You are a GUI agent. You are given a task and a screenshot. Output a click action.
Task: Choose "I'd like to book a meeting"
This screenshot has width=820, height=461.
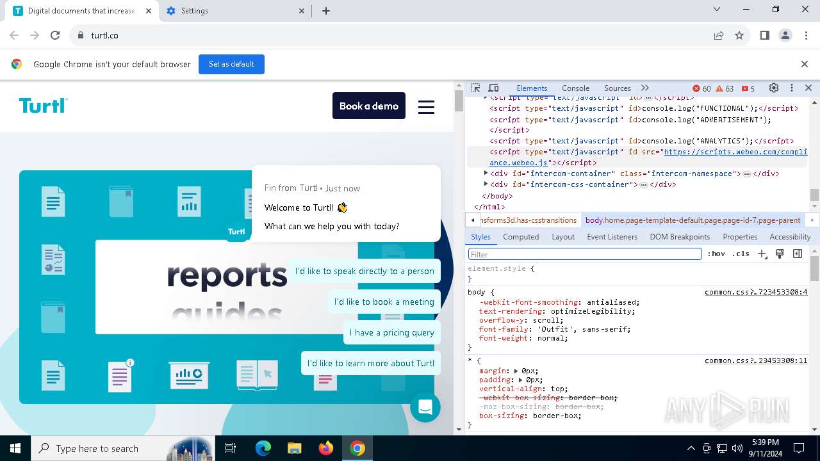click(384, 302)
